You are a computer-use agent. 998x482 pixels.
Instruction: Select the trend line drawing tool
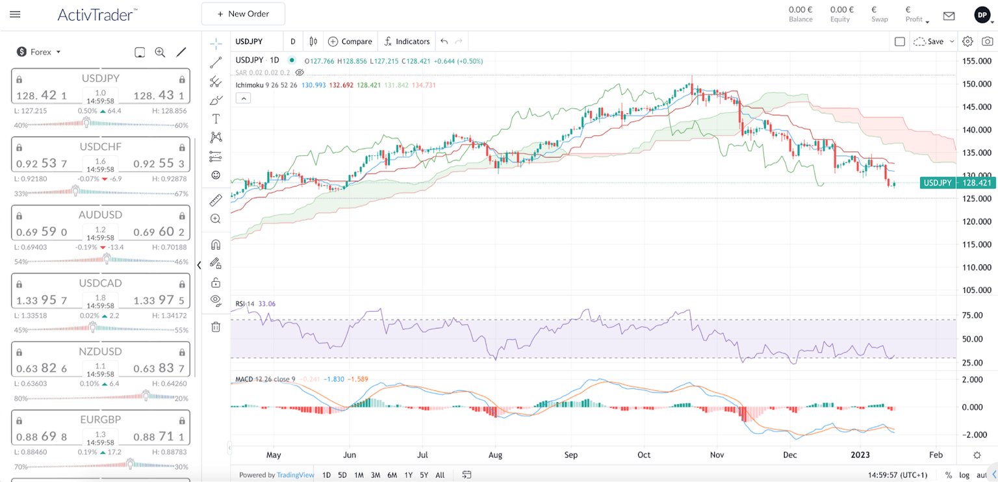216,62
